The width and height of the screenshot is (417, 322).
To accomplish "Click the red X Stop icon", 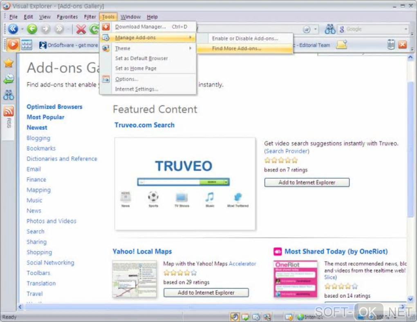I will click(x=81, y=29).
